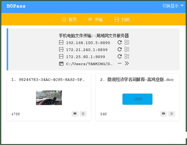Click the 478K file size label
This screenshot has width=187, height=145.
pyautogui.click(x=16, y=114)
